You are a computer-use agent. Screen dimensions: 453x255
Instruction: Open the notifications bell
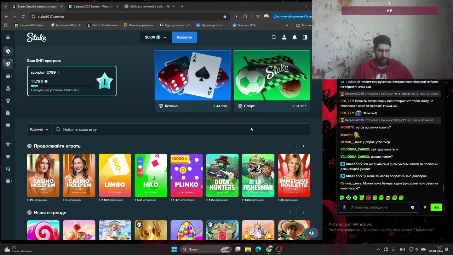(x=294, y=37)
